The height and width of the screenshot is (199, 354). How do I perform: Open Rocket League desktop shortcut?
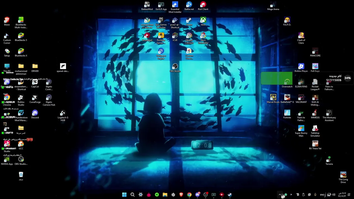(315, 85)
